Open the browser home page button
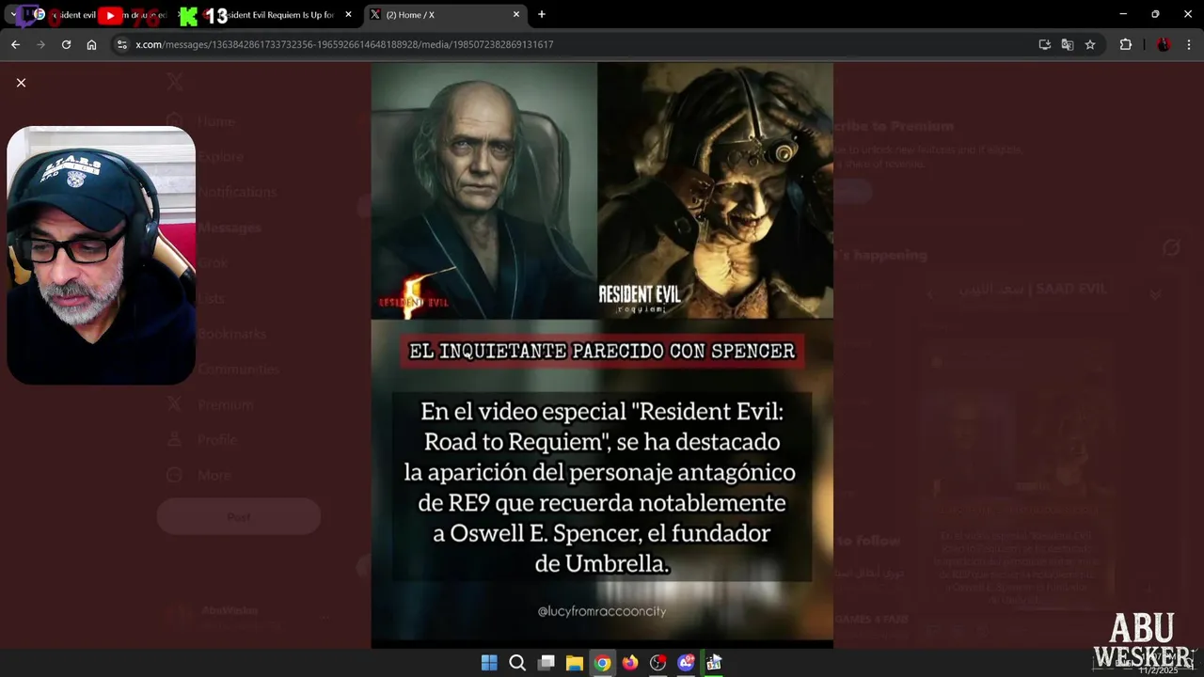 (x=91, y=44)
